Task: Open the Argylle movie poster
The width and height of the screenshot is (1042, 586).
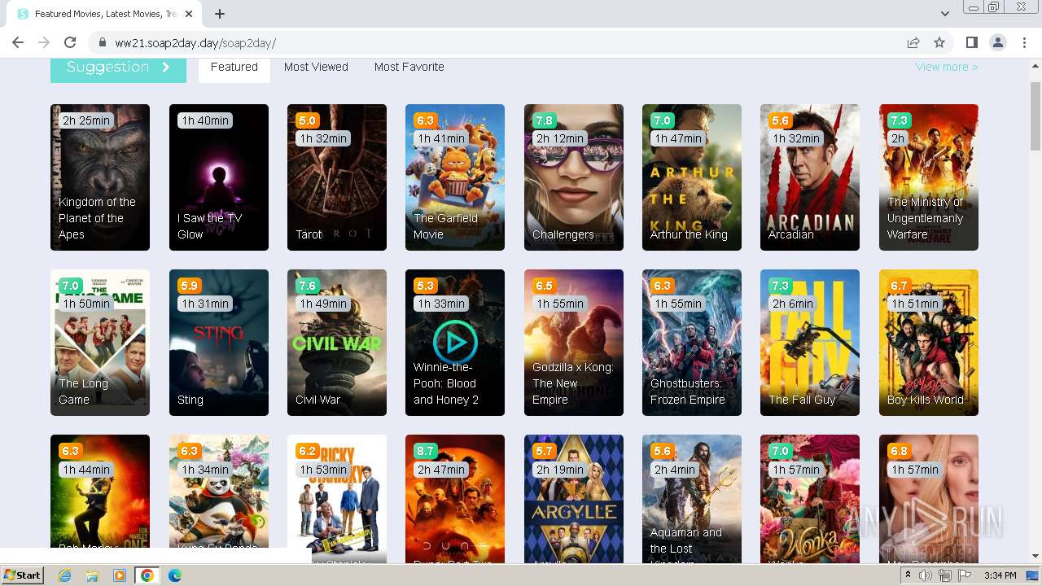Action: click(574, 498)
